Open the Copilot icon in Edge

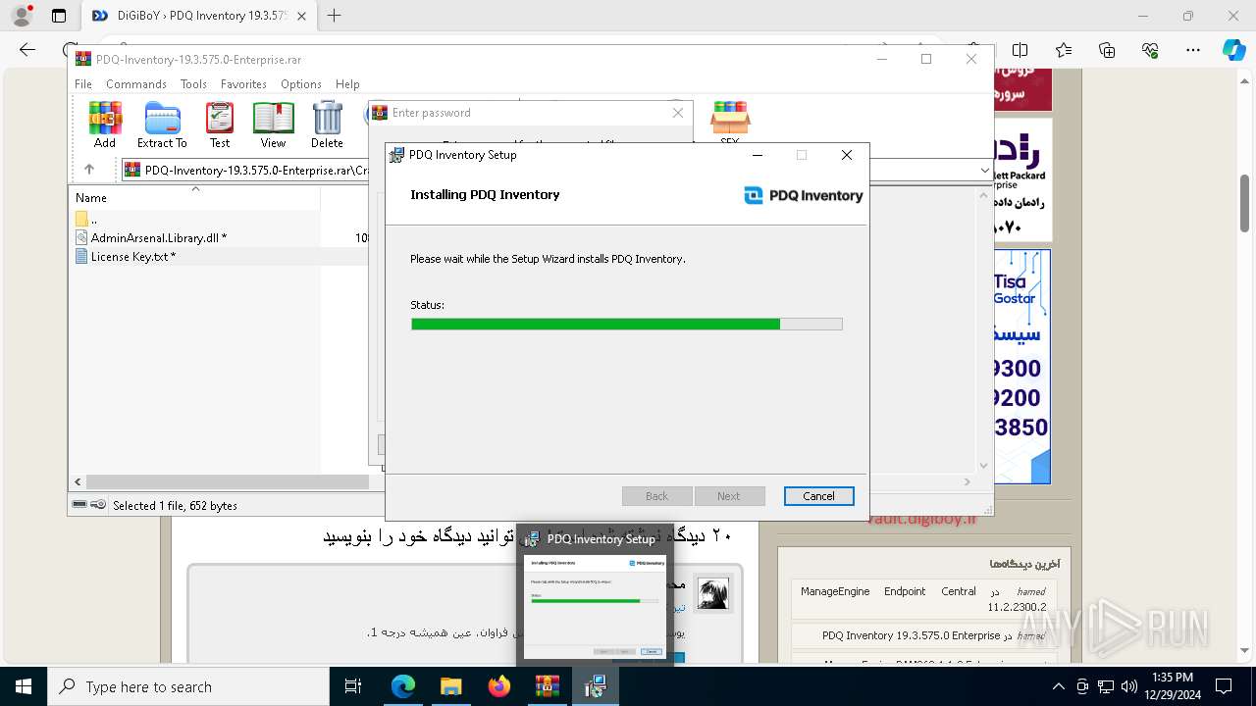click(1233, 50)
